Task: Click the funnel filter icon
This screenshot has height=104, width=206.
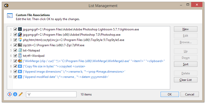Action: tap(29, 94)
